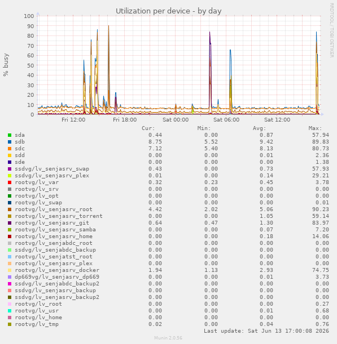Click the blue sdb legend swatch
Viewport: 337px width, 344px height.
click(x=10, y=142)
